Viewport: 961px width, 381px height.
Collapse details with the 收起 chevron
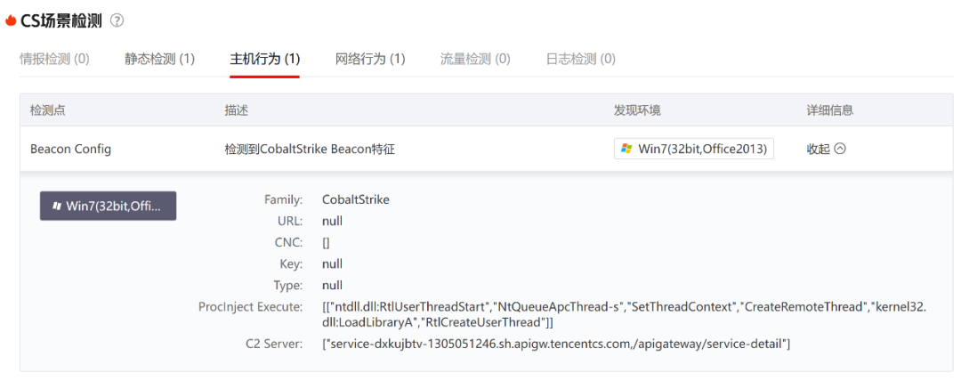840,149
